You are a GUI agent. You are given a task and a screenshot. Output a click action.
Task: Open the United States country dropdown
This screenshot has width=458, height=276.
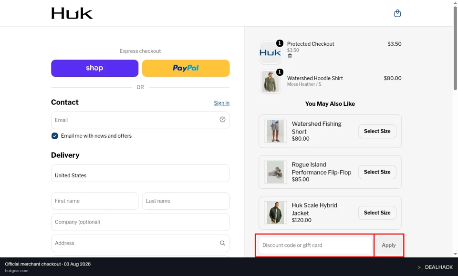[140, 174]
